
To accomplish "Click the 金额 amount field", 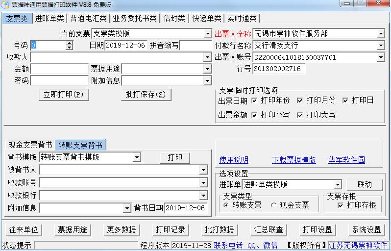I will (59, 69).
